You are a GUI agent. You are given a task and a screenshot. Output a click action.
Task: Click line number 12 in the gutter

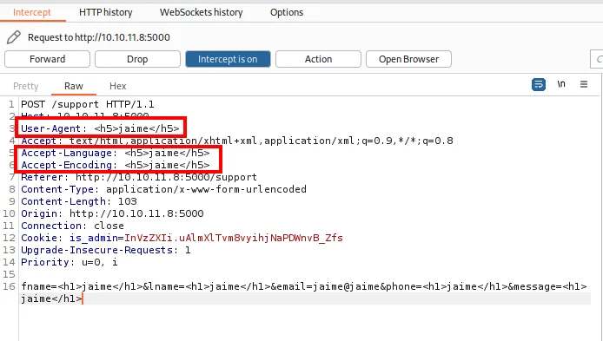point(9,238)
